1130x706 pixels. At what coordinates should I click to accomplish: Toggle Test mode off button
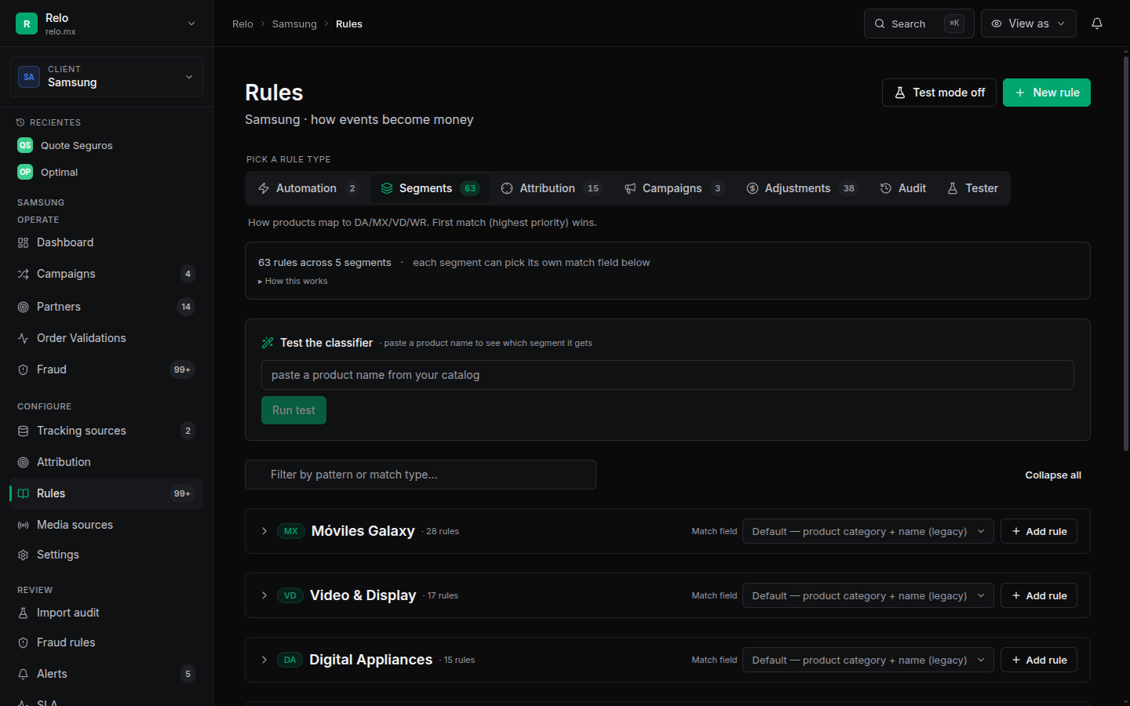pyautogui.click(x=939, y=93)
